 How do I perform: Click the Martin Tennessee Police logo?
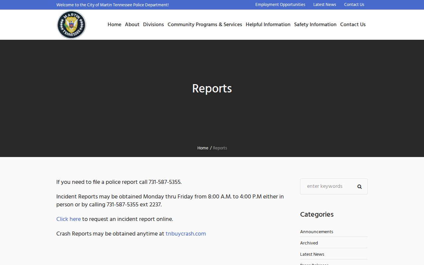point(71,25)
